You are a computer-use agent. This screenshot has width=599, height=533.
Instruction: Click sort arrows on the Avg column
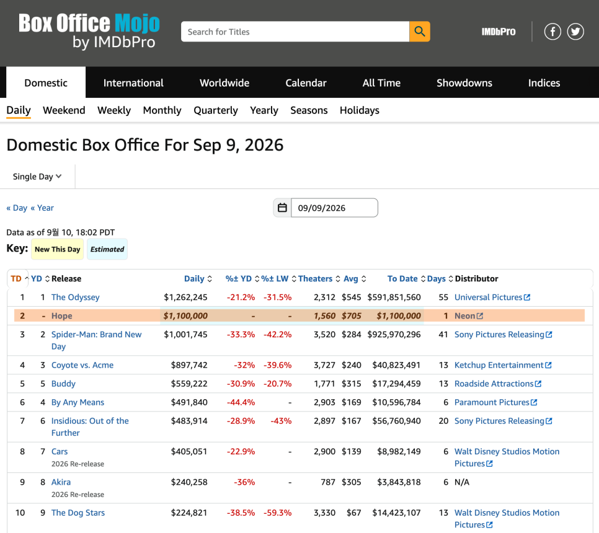click(363, 279)
